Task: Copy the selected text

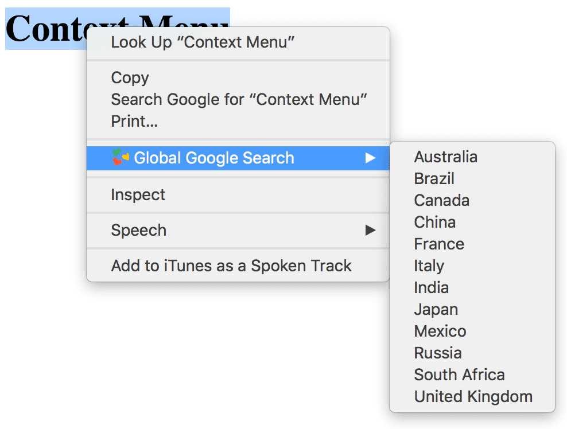Action: coord(130,77)
